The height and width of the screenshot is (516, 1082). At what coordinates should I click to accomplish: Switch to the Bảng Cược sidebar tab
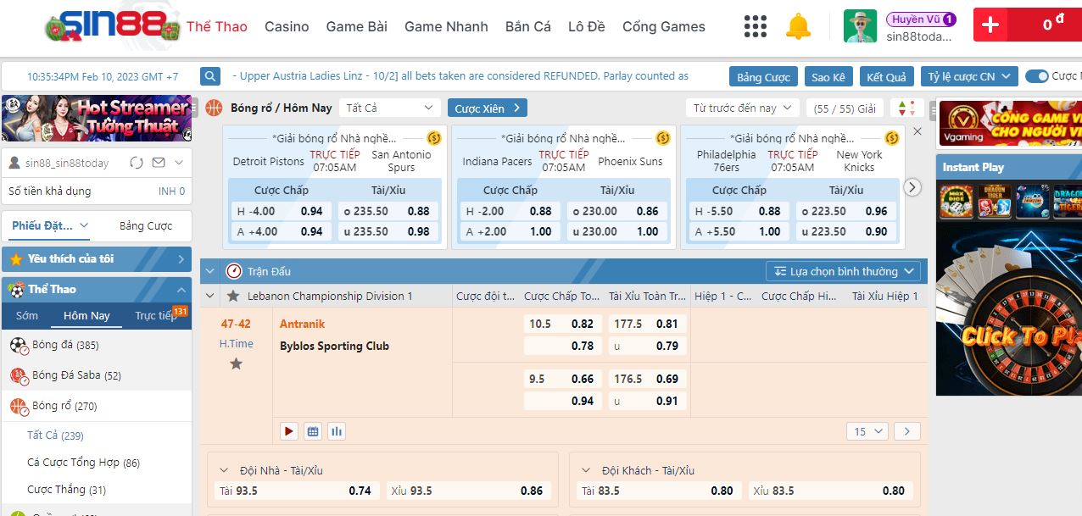[146, 226]
